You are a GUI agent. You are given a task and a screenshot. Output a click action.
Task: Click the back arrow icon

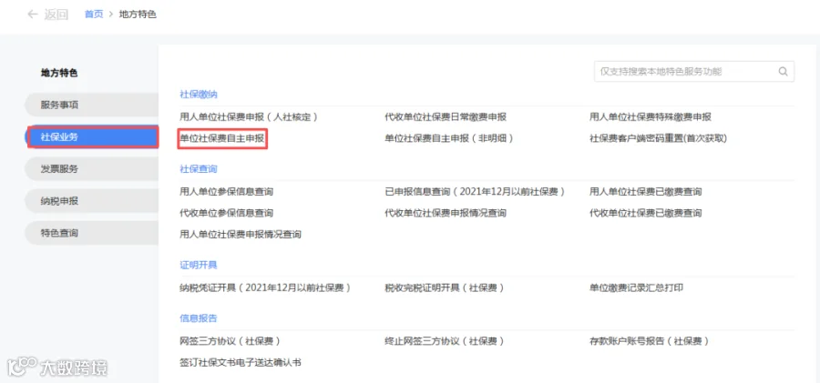33,15
